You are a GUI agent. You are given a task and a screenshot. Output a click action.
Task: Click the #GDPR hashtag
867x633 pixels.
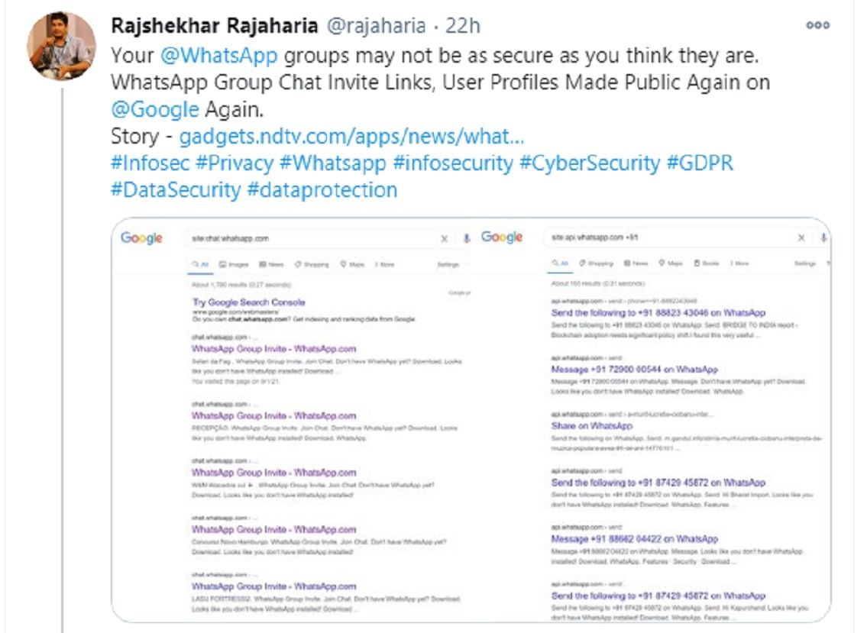[700, 163]
